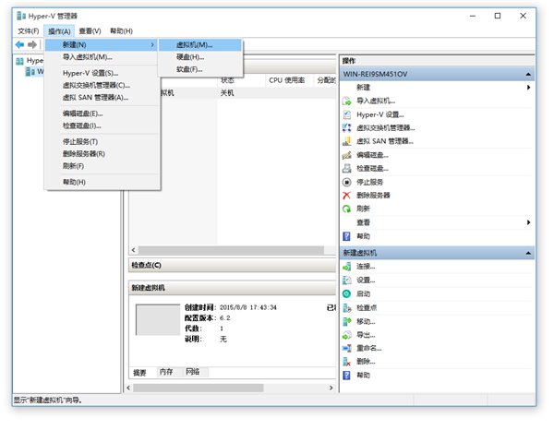
Task: Click 导入虚拟机... link in Actions pane
Action: point(376,101)
